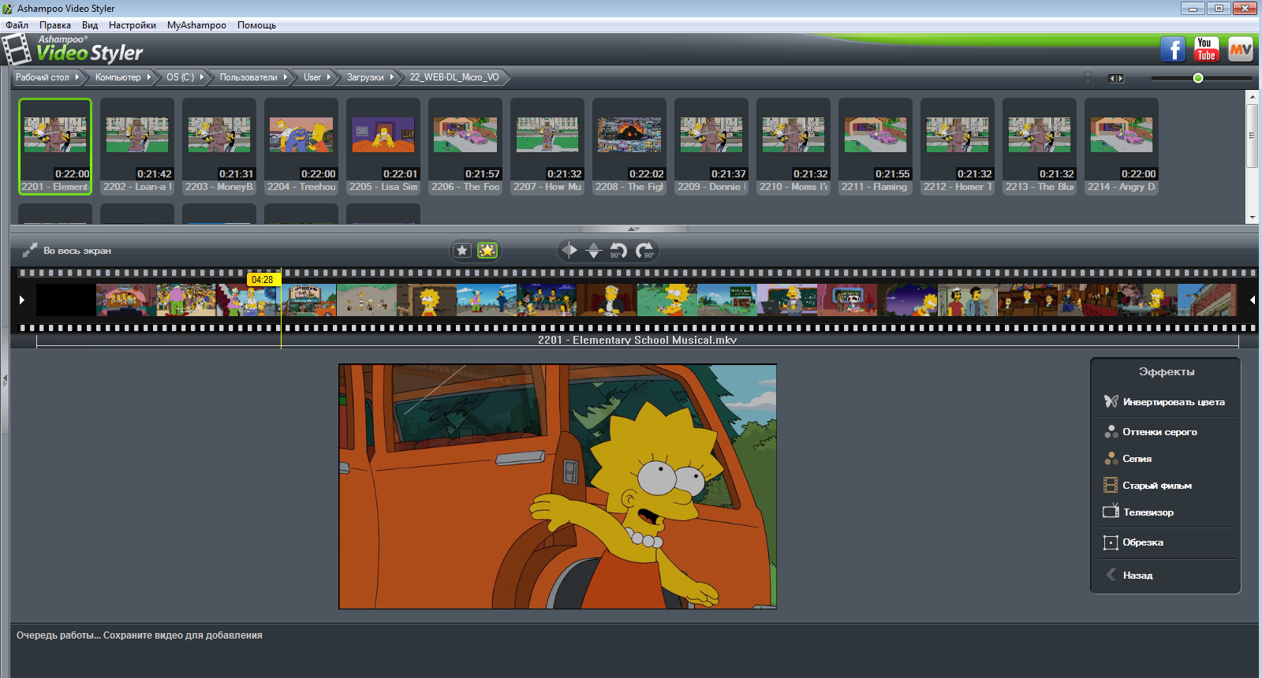Expand the Загрузки breadcrumb arrow
The image size is (1262, 678).
[392, 77]
